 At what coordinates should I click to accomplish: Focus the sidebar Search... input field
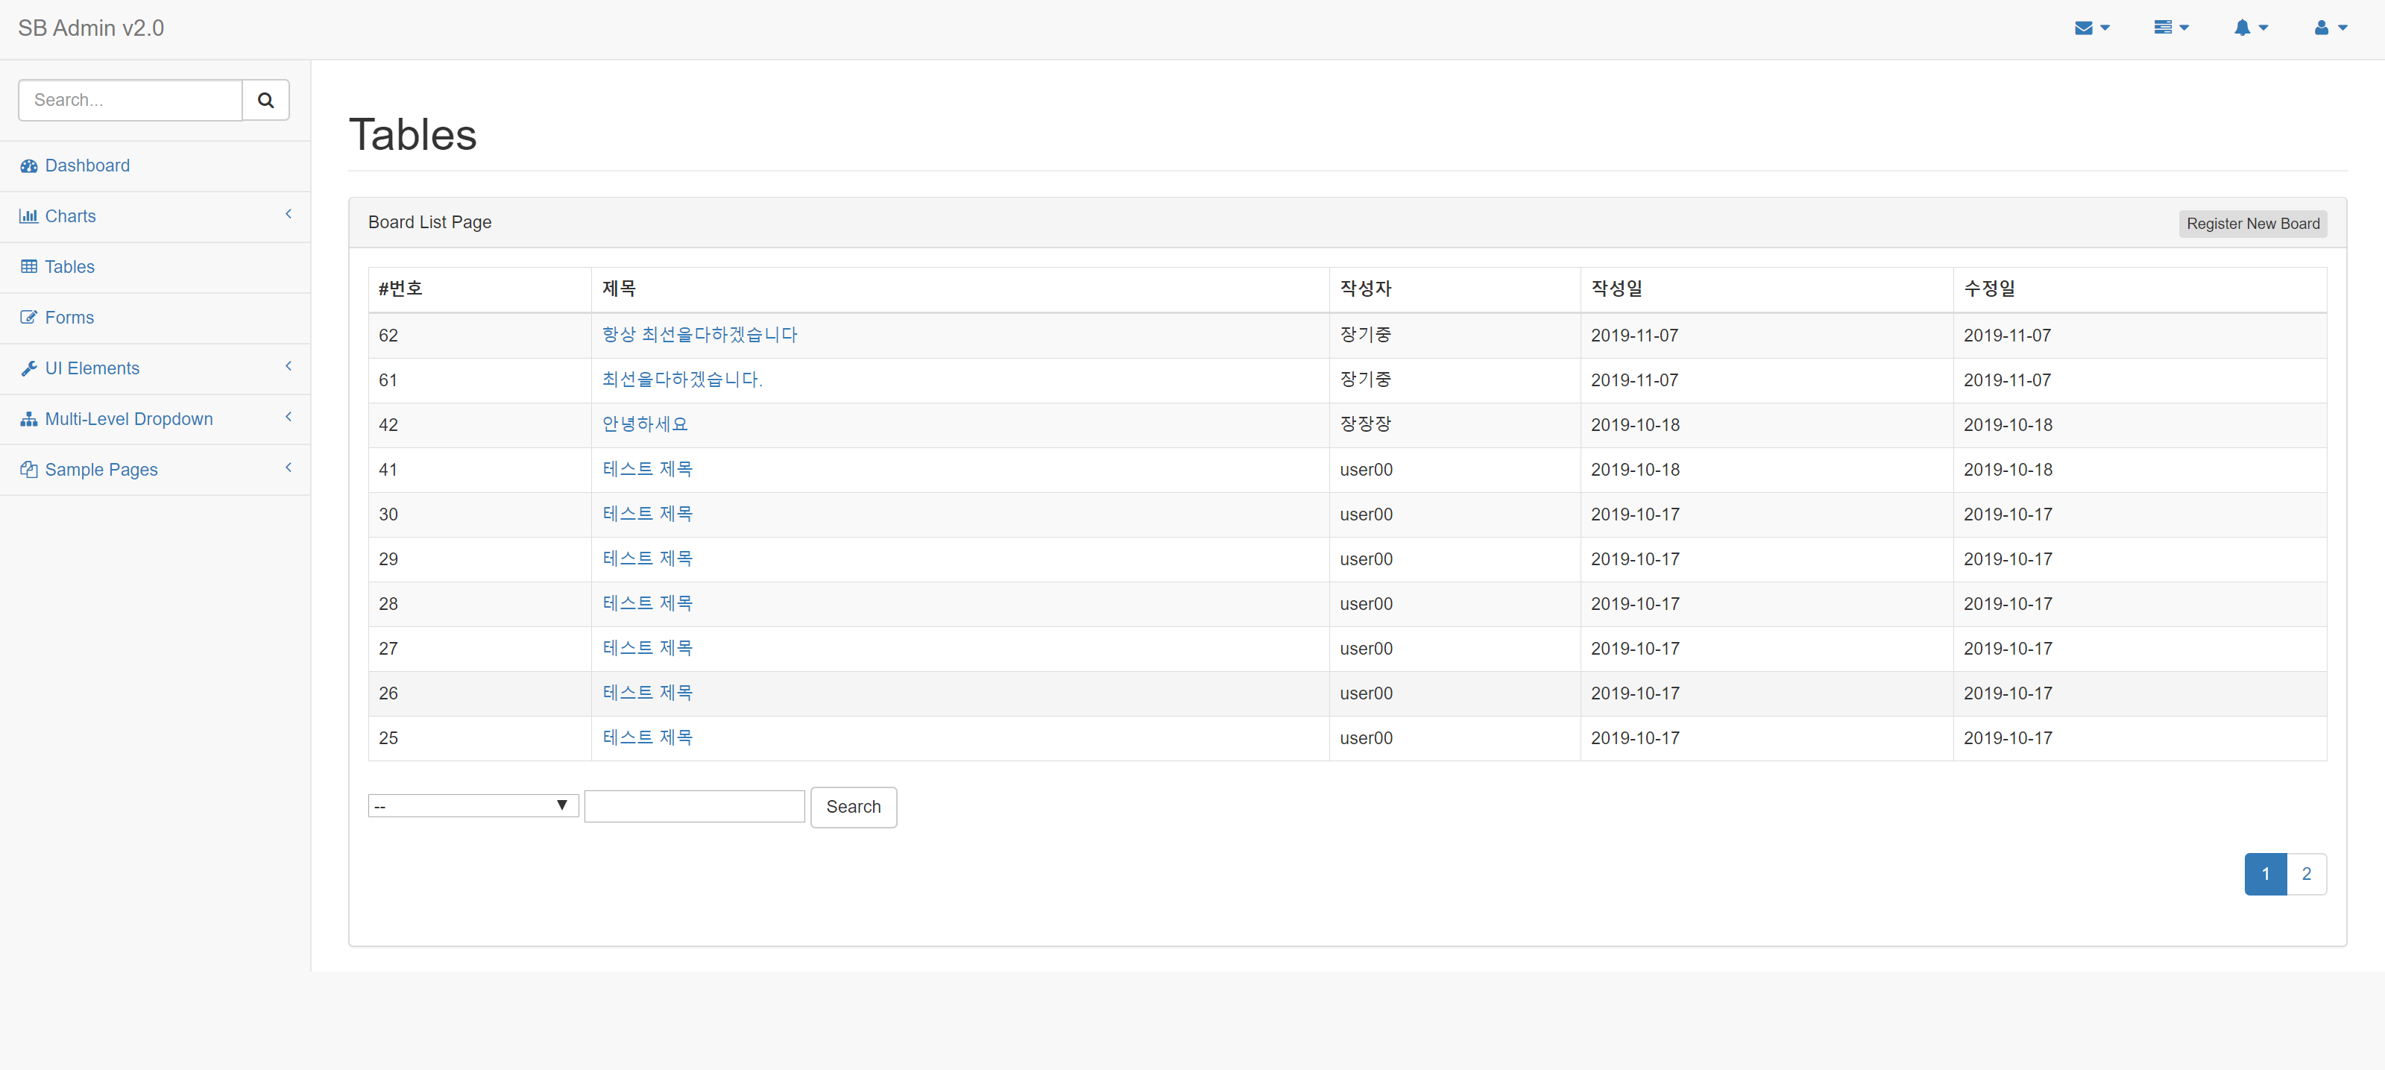[x=130, y=100]
